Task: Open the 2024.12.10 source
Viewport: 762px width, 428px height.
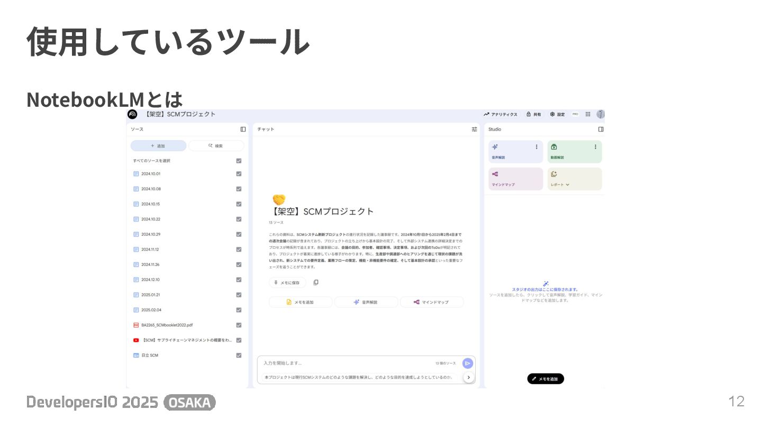Action: [150, 280]
